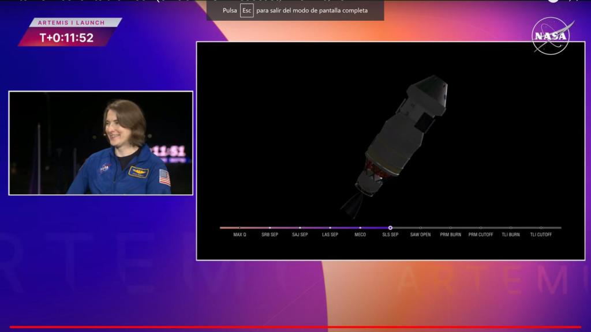591x332 pixels.
Task: Click the MECO milestone label
Action: click(360, 235)
